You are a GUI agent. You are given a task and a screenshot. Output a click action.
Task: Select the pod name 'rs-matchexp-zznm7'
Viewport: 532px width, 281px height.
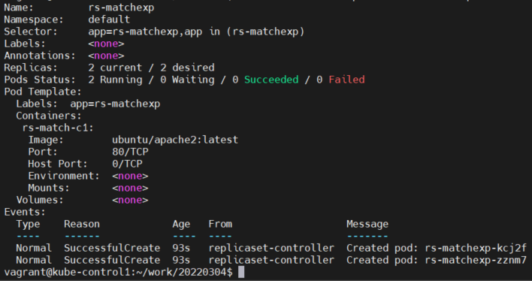click(476, 260)
